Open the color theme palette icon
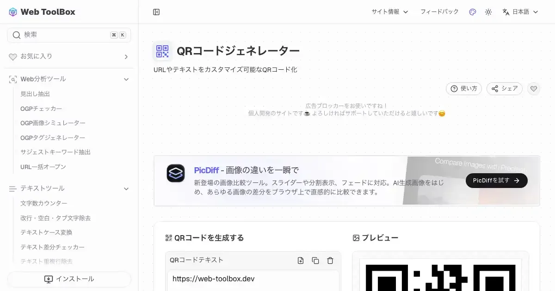555x291 pixels. 472,12
